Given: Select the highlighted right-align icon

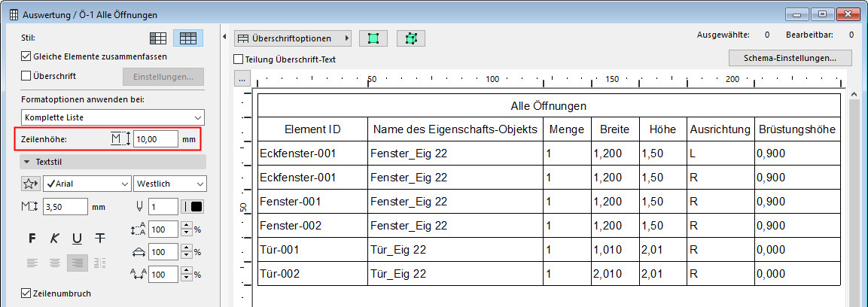Looking at the screenshot, I should [78, 263].
